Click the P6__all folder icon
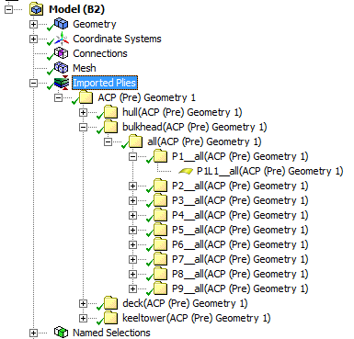The height and width of the screenshot is (339, 354). (160, 244)
